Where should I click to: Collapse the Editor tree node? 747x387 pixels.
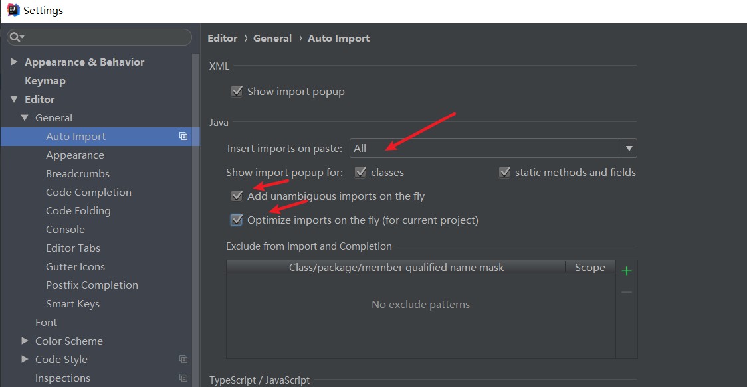click(x=15, y=100)
